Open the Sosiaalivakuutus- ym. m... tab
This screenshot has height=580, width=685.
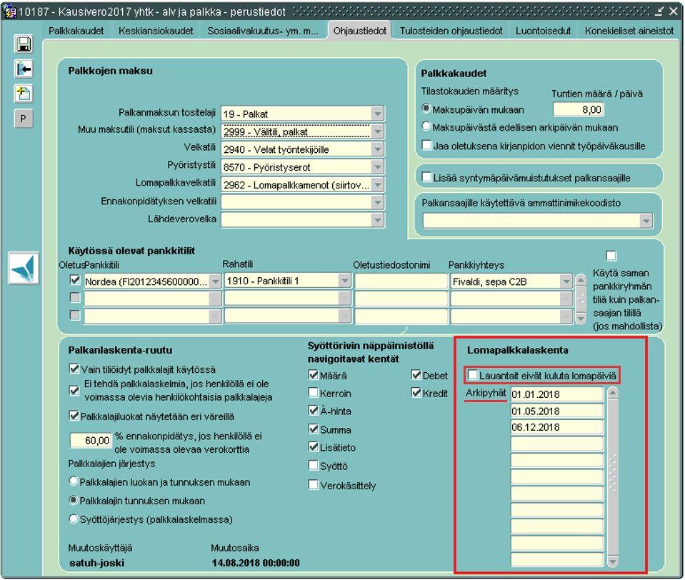pos(263,31)
